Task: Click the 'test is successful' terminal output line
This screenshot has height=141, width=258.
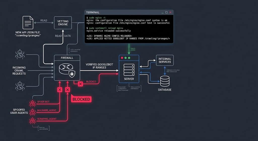Action: [128, 23]
